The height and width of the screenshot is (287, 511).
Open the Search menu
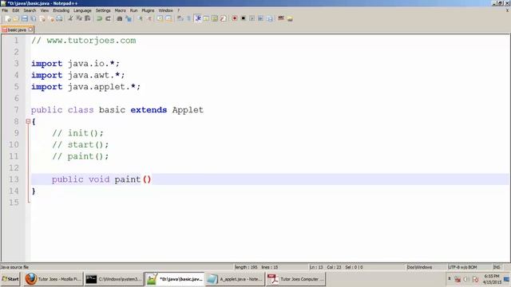30,10
